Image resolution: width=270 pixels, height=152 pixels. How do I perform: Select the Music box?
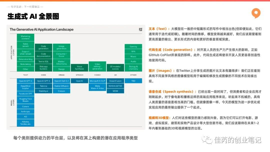pos(133,56)
